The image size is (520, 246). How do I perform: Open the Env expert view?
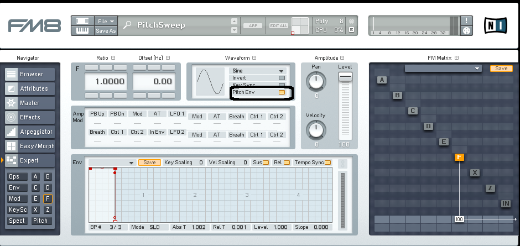coord(18,187)
